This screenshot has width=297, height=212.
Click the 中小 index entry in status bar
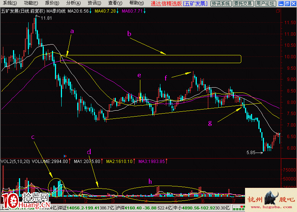pyautogui.click(x=202, y=208)
